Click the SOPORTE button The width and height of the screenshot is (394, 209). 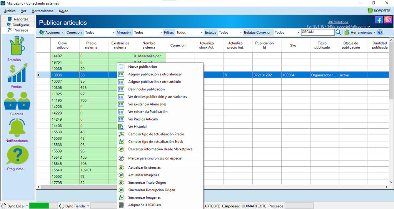379,10
